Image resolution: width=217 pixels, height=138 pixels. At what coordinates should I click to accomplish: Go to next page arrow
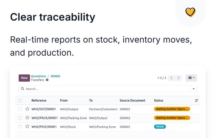click(x=178, y=78)
